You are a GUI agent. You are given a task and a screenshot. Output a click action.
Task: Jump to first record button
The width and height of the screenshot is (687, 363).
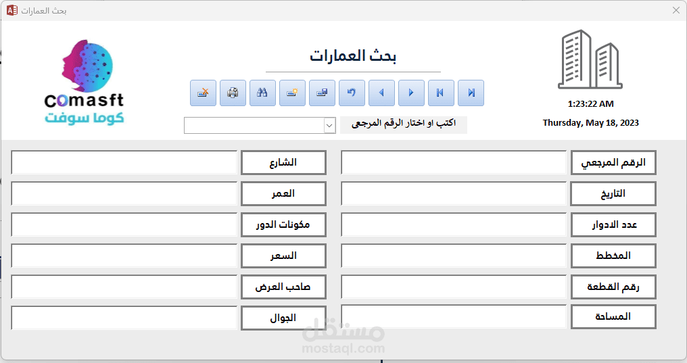[x=441, y=93]
